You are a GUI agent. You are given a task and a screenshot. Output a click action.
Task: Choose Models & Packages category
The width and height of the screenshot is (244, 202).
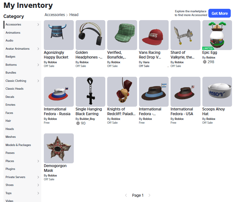click(18, 145)
